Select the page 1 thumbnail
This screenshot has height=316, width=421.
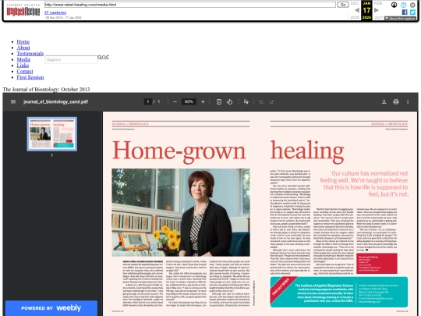point(51,134)
